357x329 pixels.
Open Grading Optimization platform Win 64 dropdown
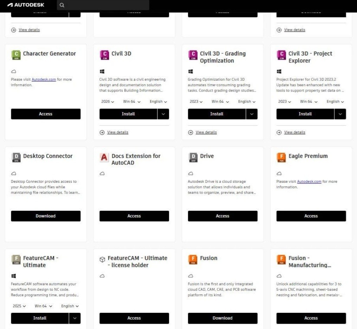tap(220, 102)
